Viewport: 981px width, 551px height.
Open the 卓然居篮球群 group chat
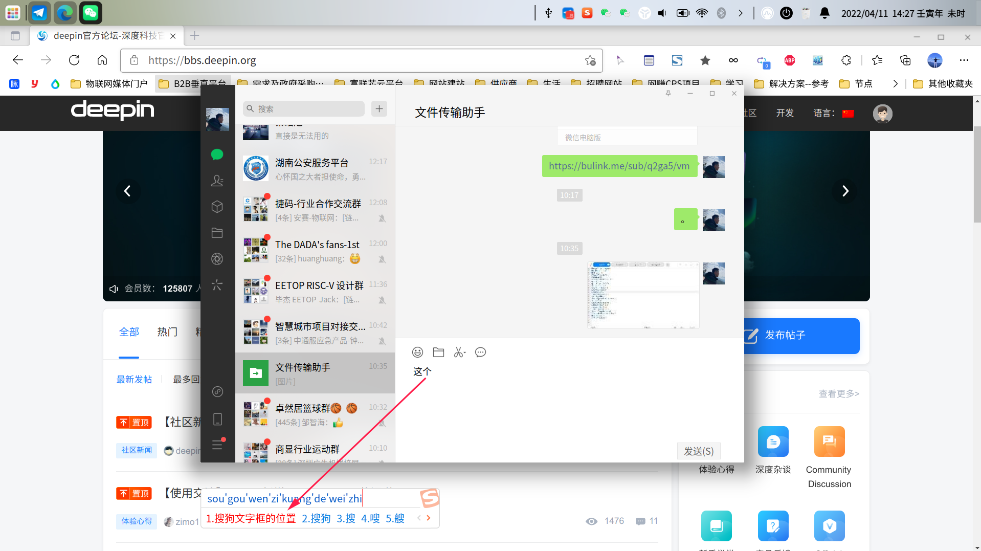point(315,414)
